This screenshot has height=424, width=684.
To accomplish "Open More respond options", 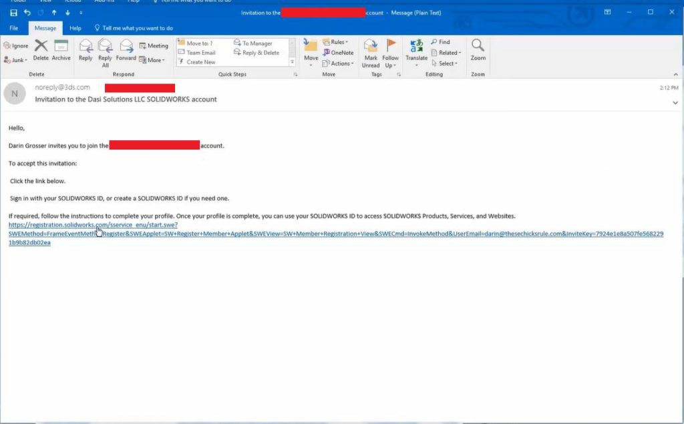I will 152,60.
